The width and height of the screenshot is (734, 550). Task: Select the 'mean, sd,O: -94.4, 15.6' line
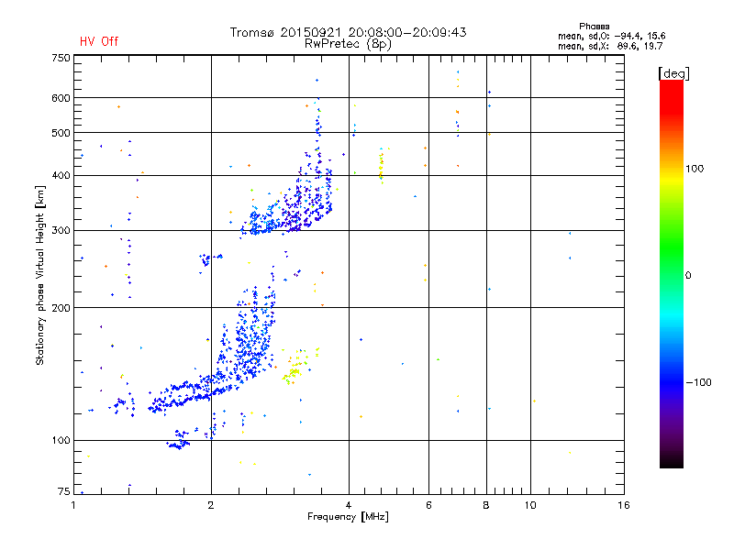[611, 36]
